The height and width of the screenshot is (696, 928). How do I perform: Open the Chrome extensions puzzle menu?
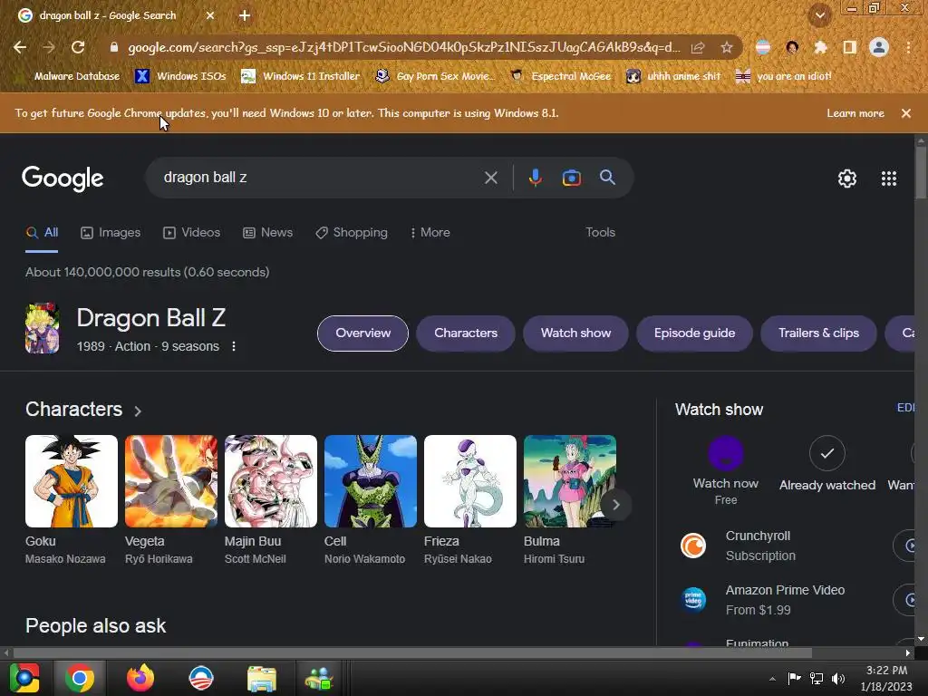(x=820, y=47)
